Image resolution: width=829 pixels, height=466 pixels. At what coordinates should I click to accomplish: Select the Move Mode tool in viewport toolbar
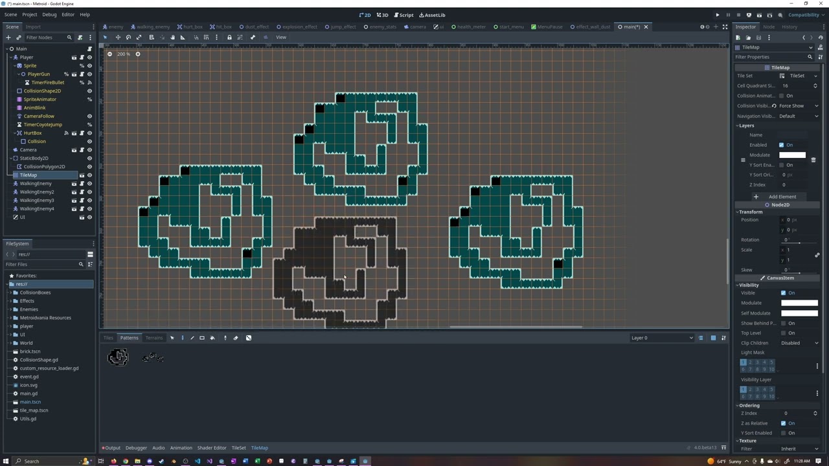118,37
